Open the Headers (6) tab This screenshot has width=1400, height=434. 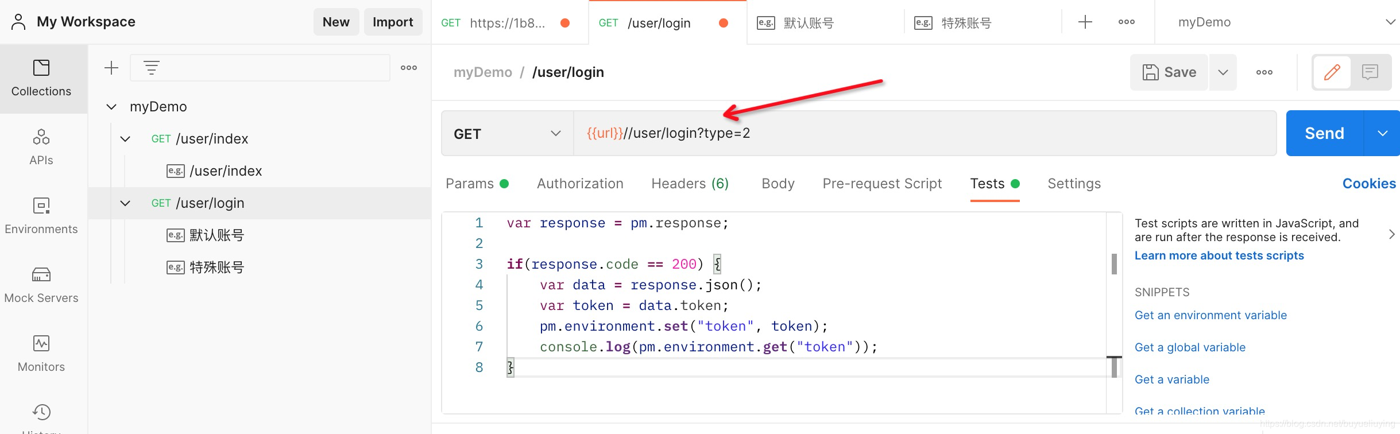tap(690, 184)
